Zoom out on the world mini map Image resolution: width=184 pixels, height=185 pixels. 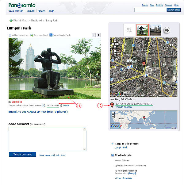point(113,117)
